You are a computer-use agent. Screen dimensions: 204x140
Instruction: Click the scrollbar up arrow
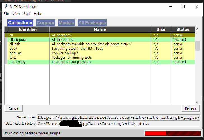pos(197,29)
